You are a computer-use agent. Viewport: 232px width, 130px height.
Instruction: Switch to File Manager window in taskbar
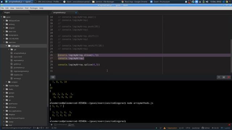(x=103, y=1)
